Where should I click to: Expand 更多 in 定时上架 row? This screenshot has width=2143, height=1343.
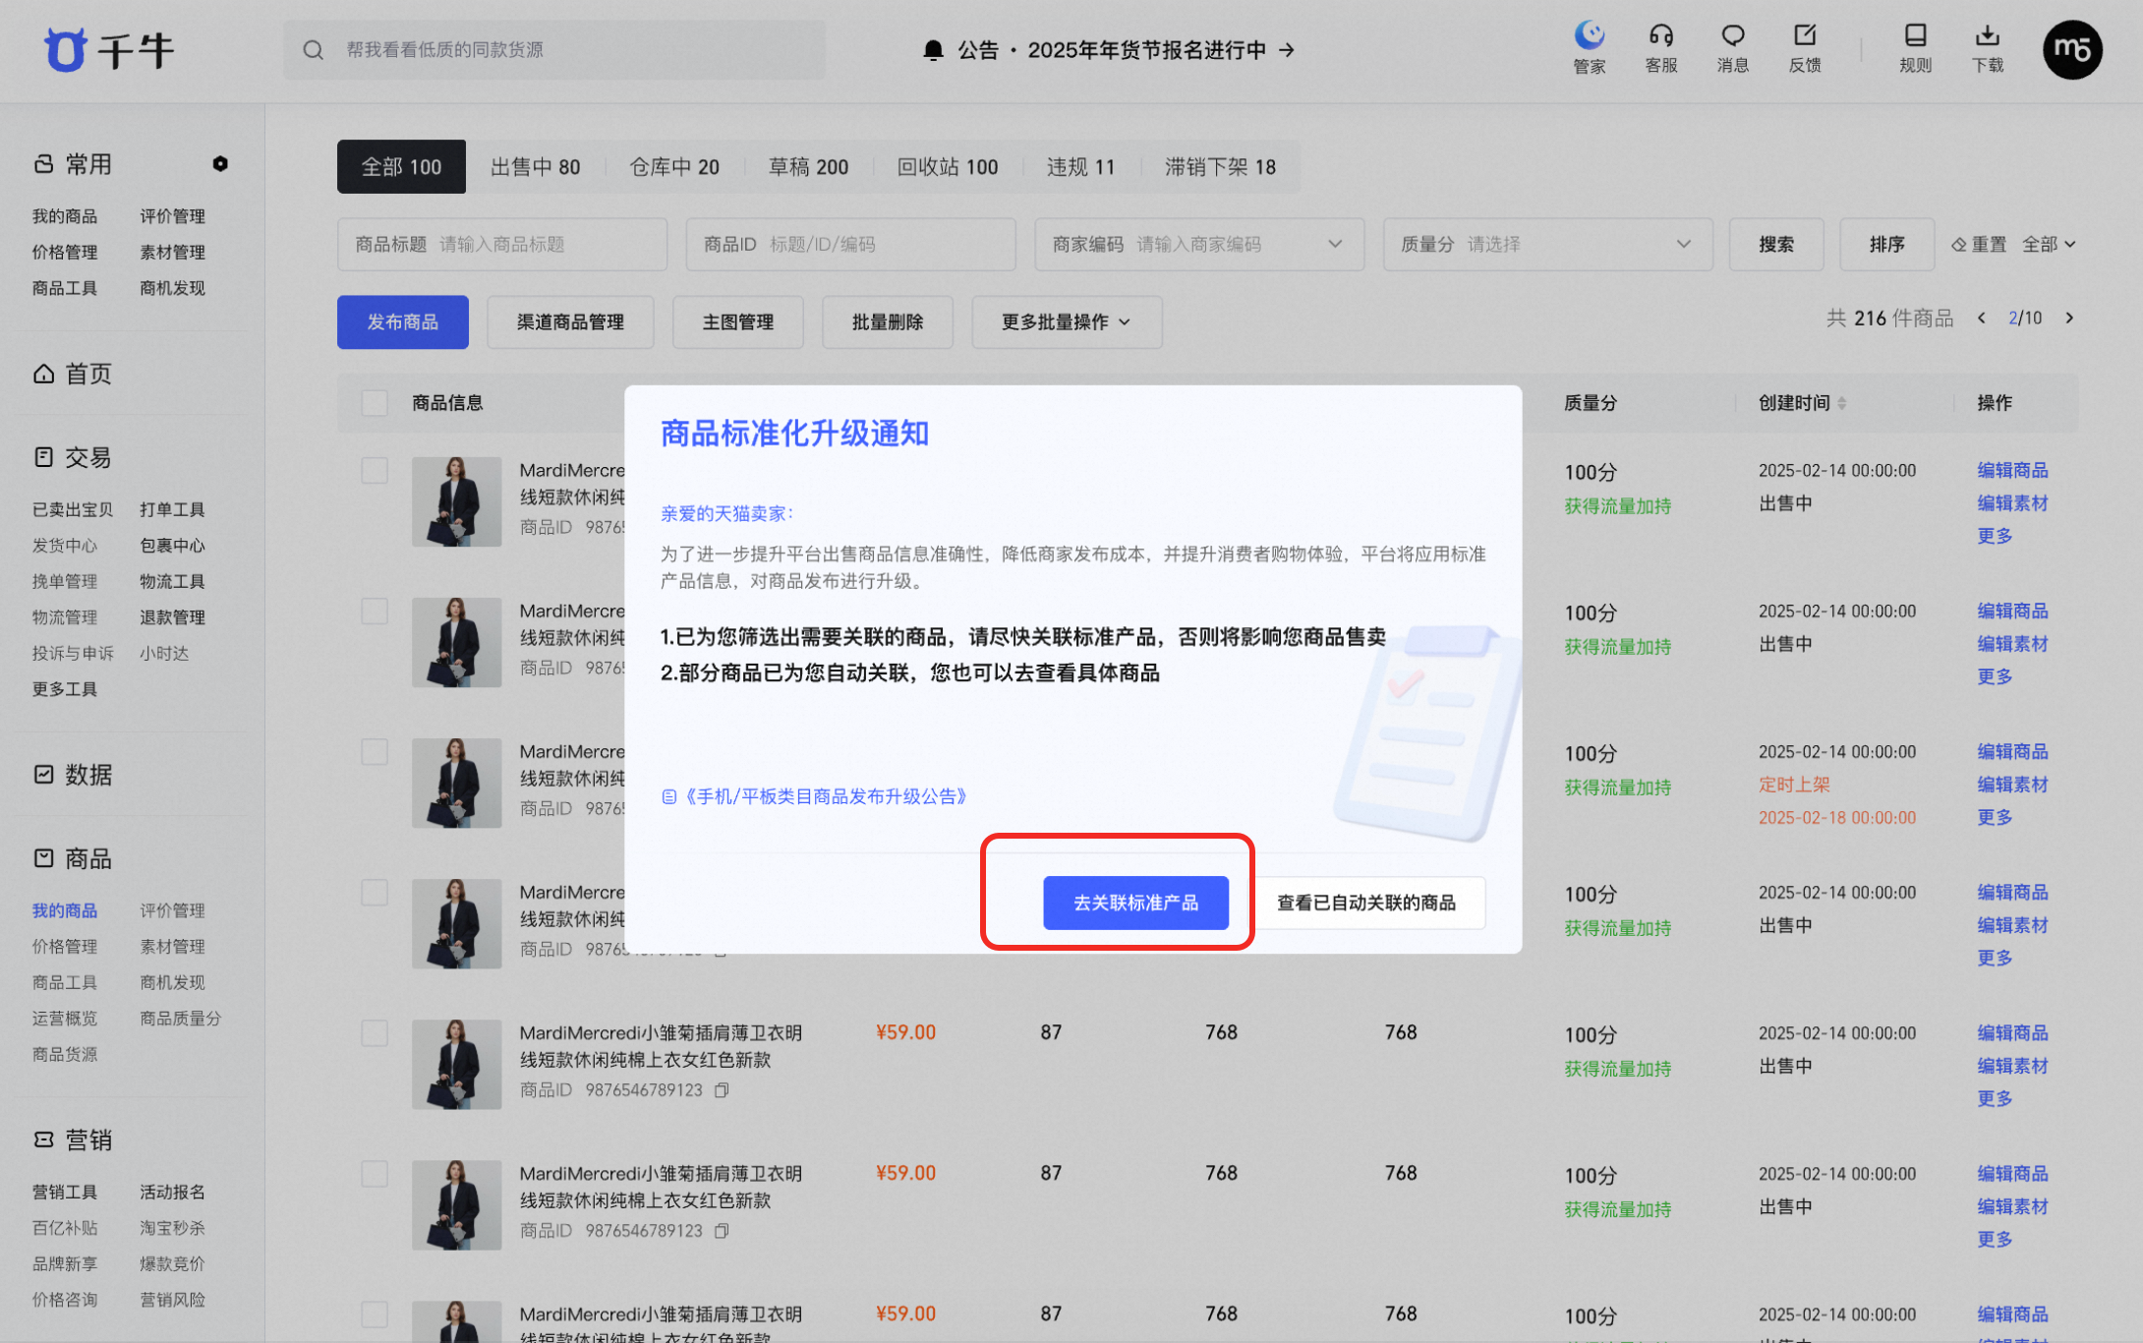click(1995, 817)
